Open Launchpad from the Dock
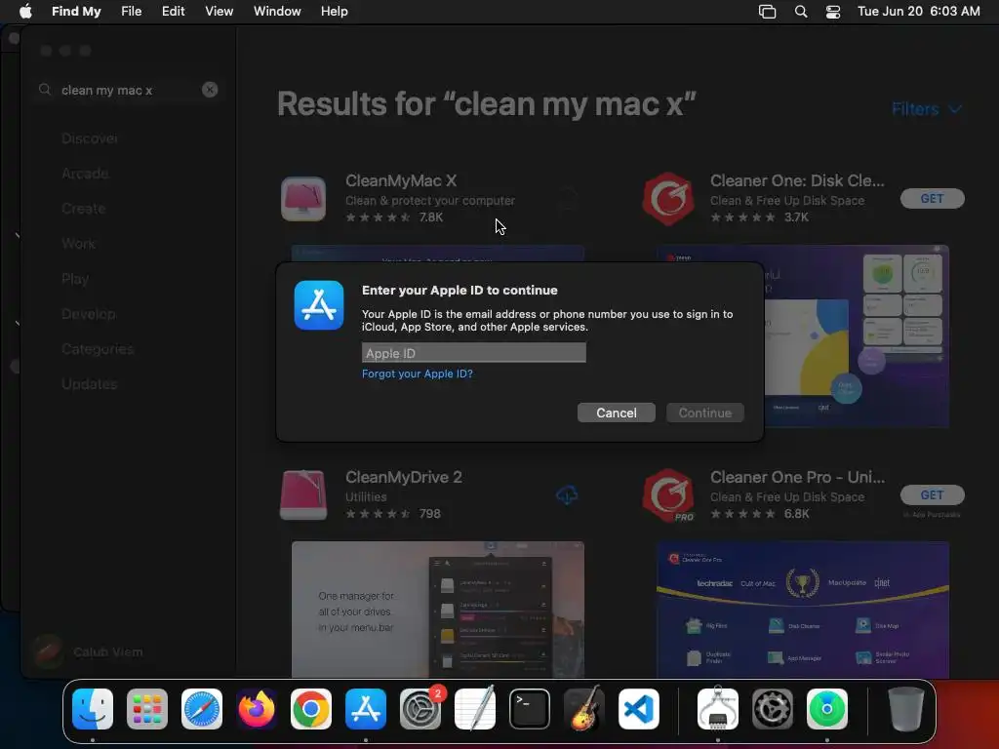999x749 pixels. pos(147,709)
